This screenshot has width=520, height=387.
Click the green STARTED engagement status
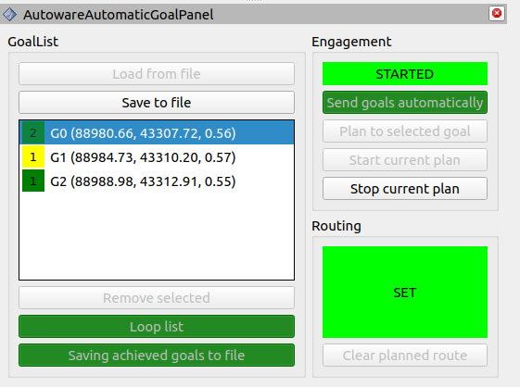pos(405,73)
